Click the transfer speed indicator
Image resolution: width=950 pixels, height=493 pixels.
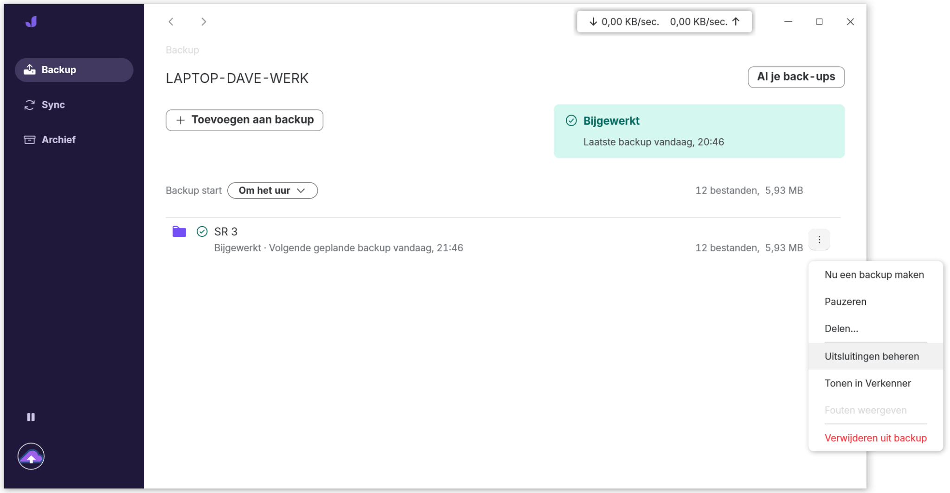tap(664, 22)
